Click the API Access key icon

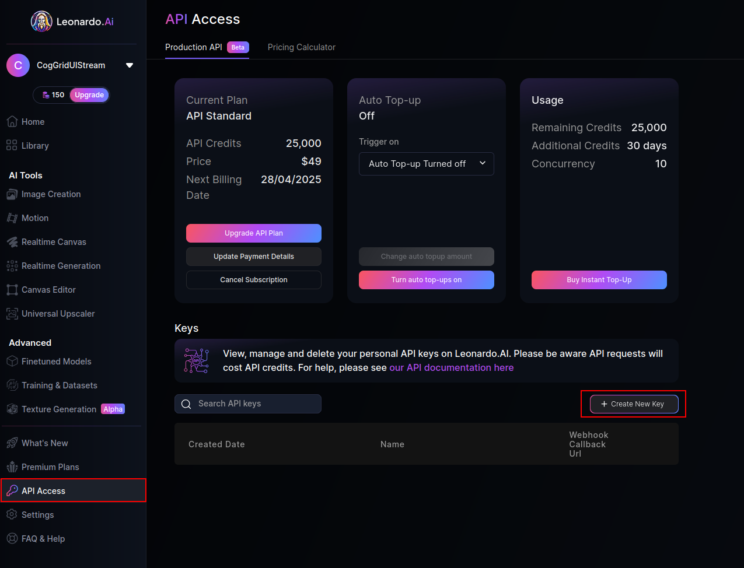(x=12, y=491)
